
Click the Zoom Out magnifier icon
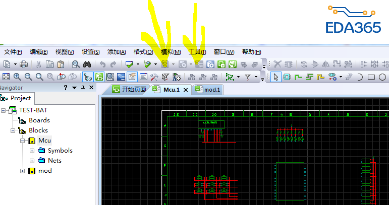28,77
